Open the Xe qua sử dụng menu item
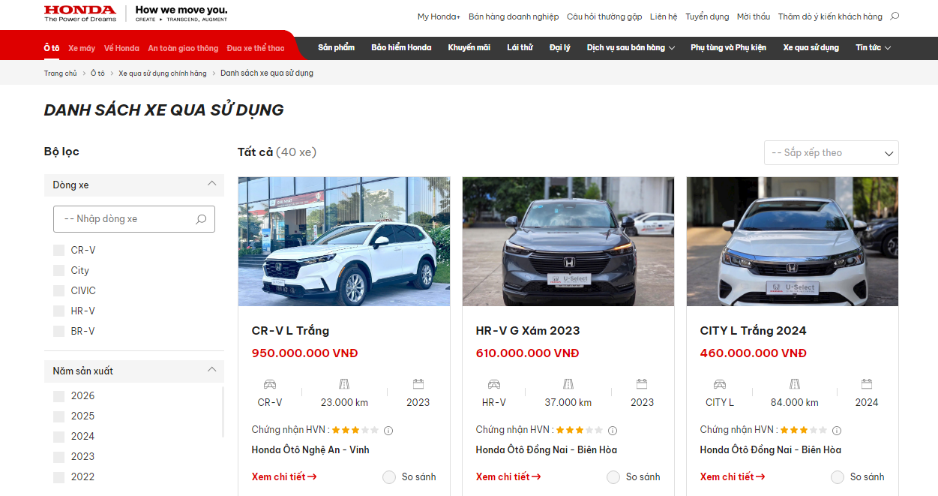 pos(811,47)
